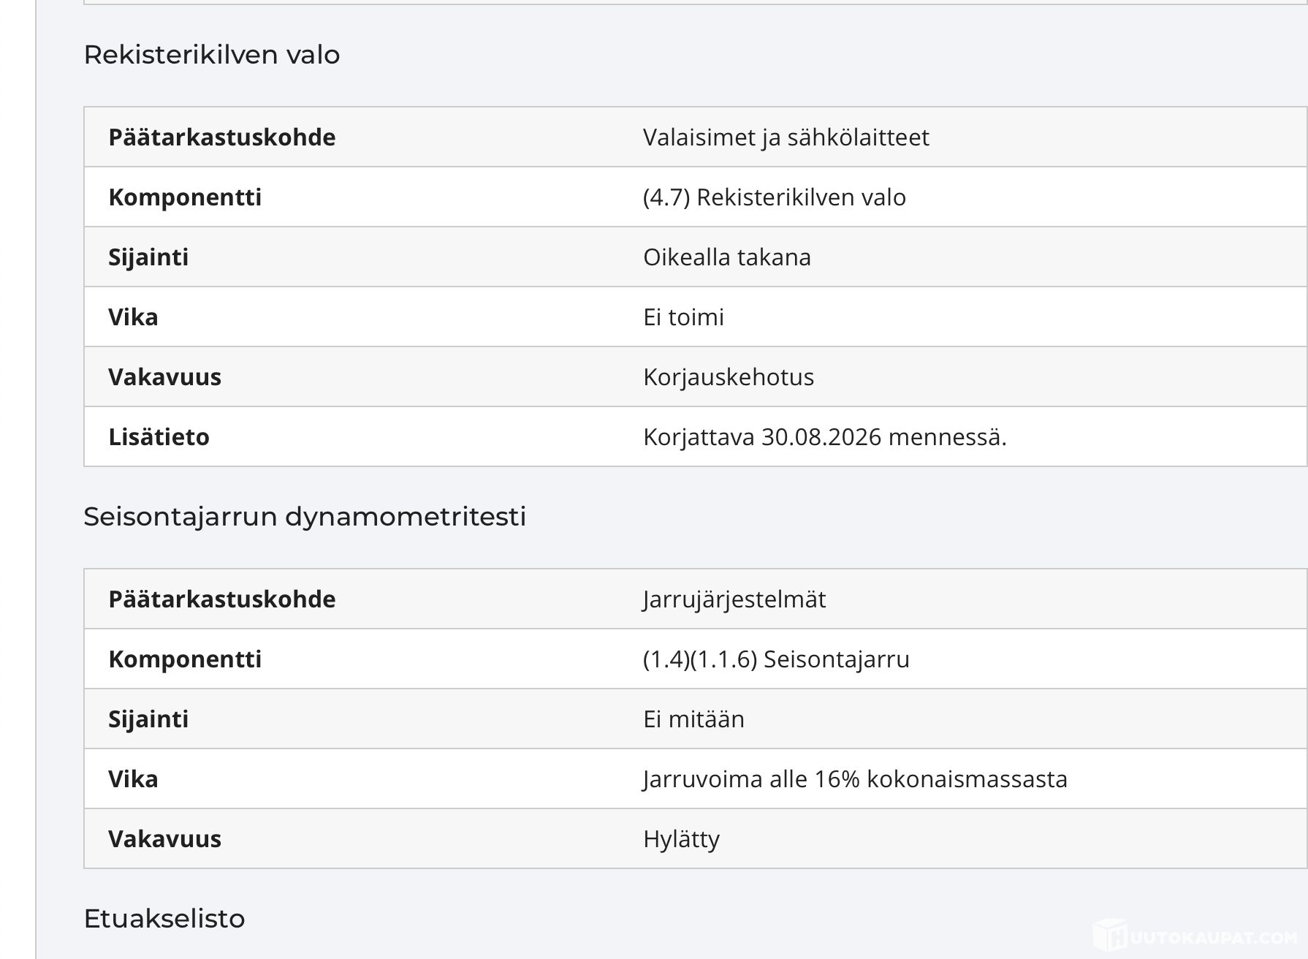Click Komponentti label in the parking brake table
Image resolution: width=1308 pixels, height=959 pixels.
point(185,659)
